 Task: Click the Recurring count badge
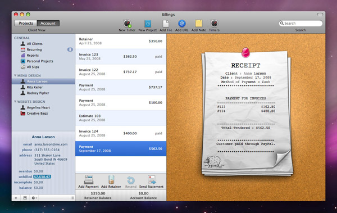tap(70, 49)
